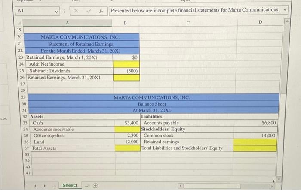Go to previous sheet arrow

tap(35, 186)
